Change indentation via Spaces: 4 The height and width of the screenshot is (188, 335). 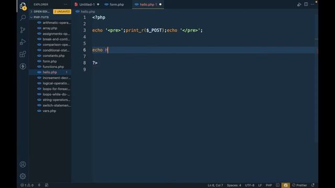click(234, 185)
